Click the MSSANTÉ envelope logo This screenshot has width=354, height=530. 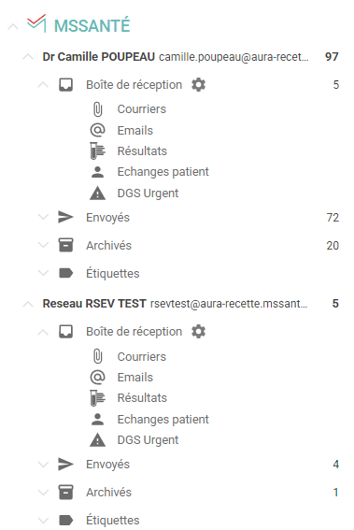pyautogui.click(x=36, y=23)
